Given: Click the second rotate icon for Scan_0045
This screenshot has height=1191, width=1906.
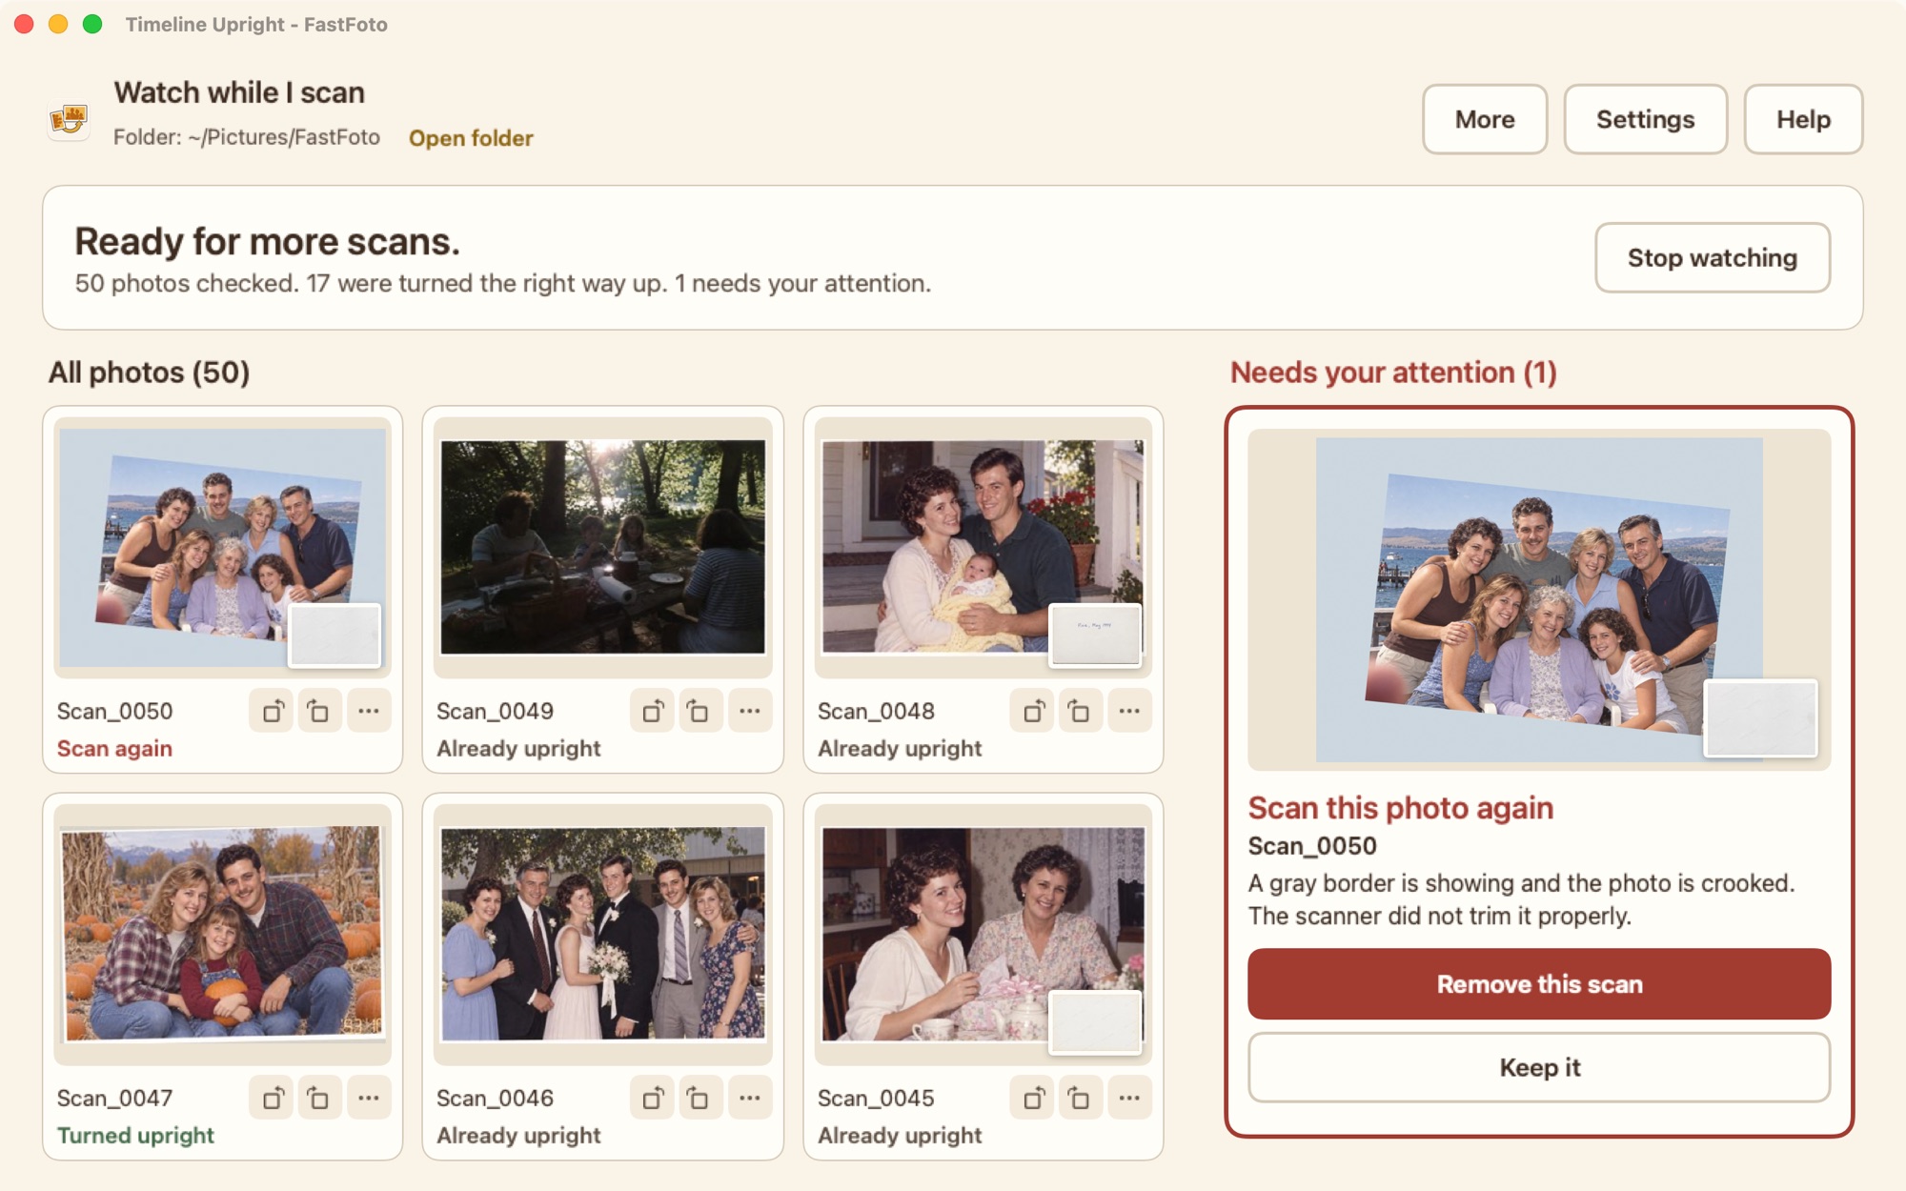Looking at the screenshot, I should pyautogui.click(x=1080, y=1098).
